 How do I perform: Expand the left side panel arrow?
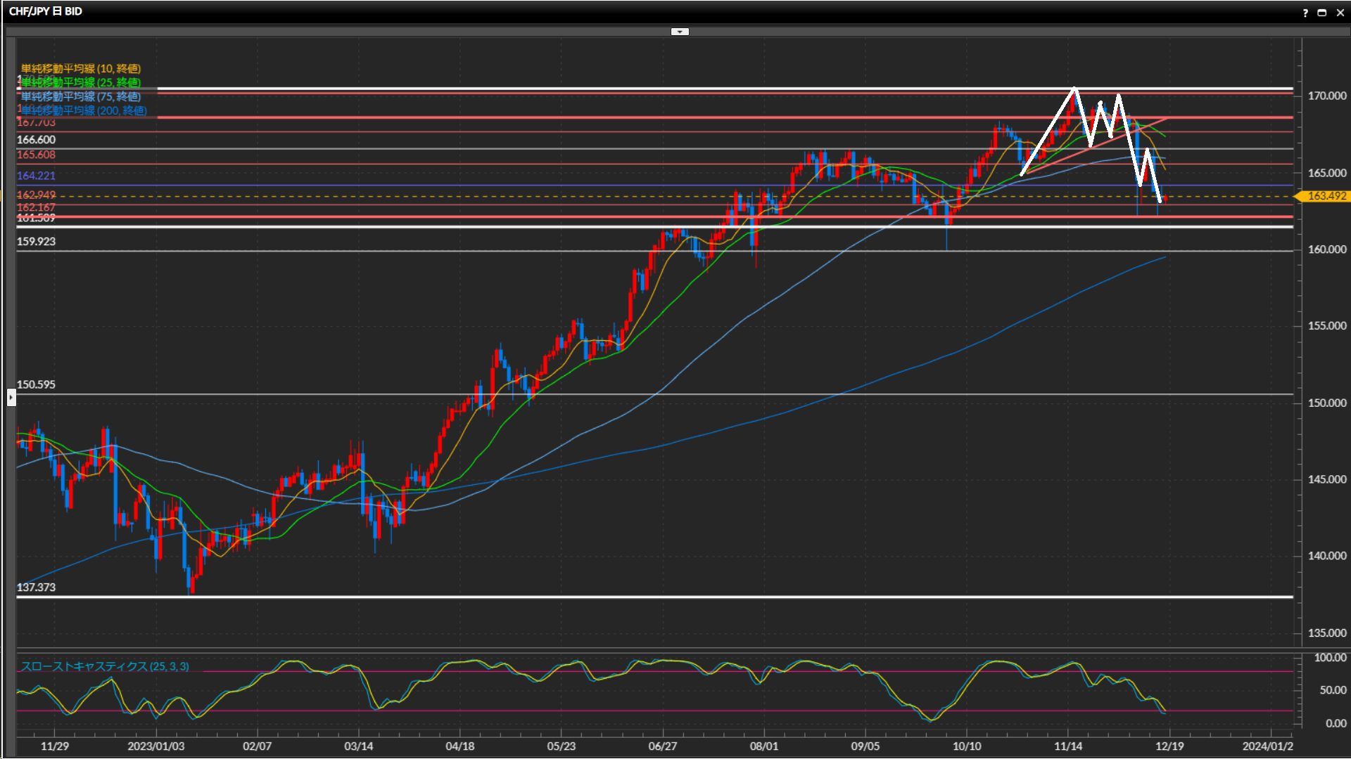pos(11,398)
